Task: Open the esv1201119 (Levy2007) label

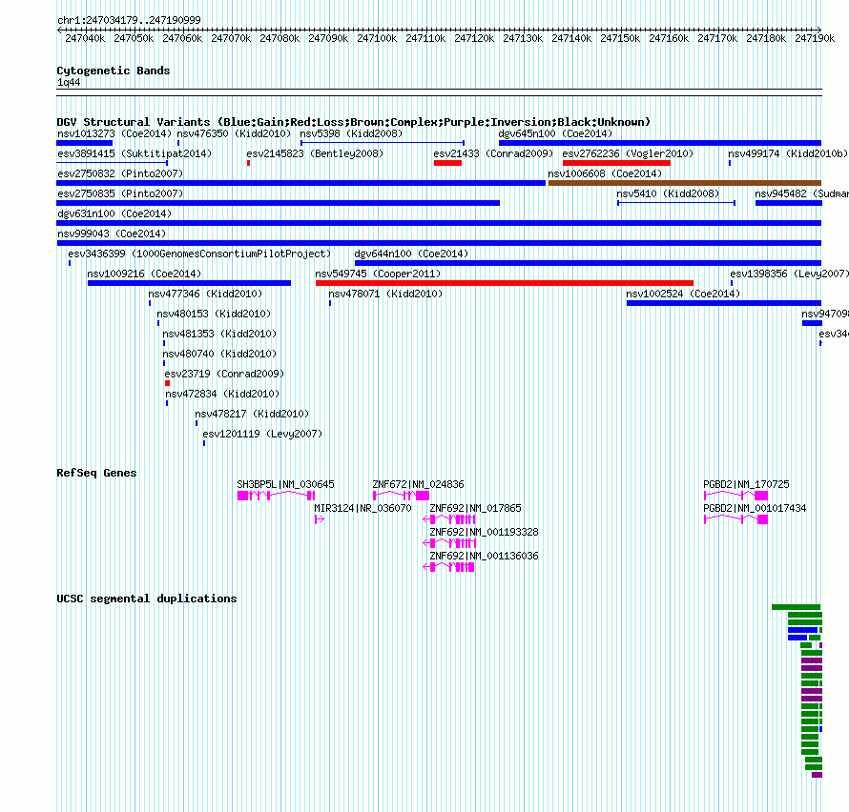Action: coord(262,434)
